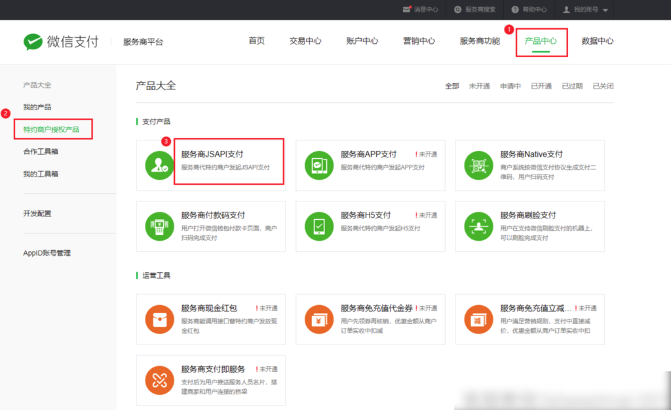This screenshot has width=671, height=410.
Task: Open AppID账号管理 in the sidebar
Action: 47,253
